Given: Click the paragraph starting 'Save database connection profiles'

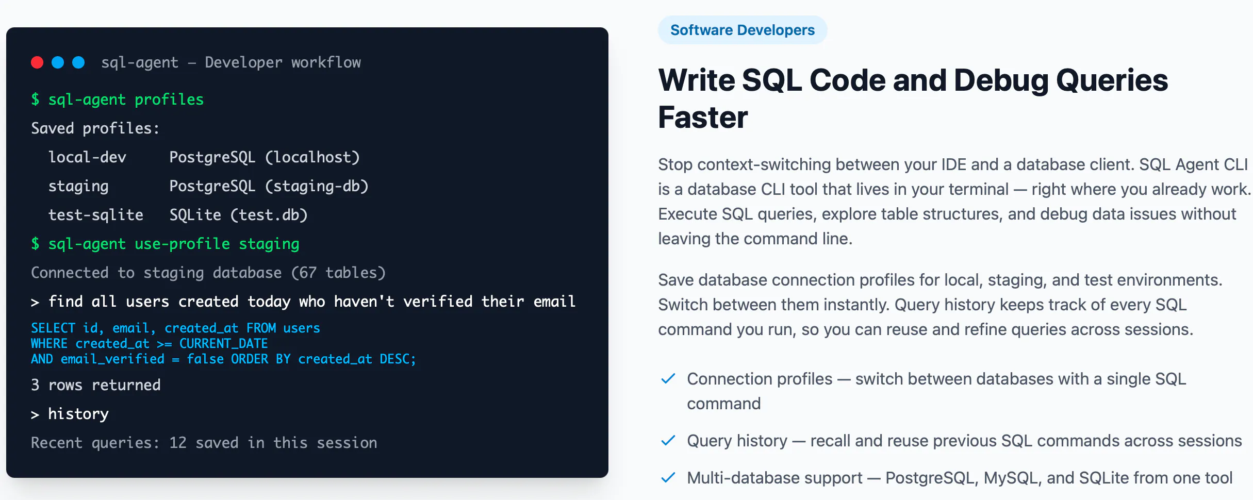Looking at the screenshot, I should pyautogui.click(x=941, y=305).
